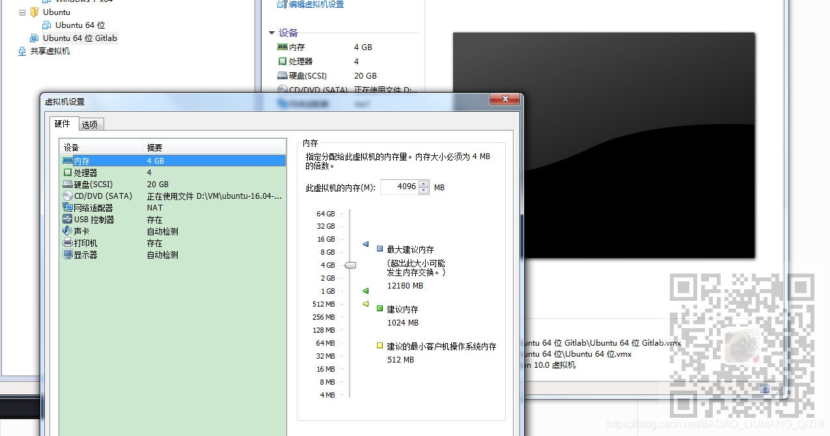Click the yellow minimum memory triangle marker
This screenshot has width=830, height=436.
tap(365, 303)
